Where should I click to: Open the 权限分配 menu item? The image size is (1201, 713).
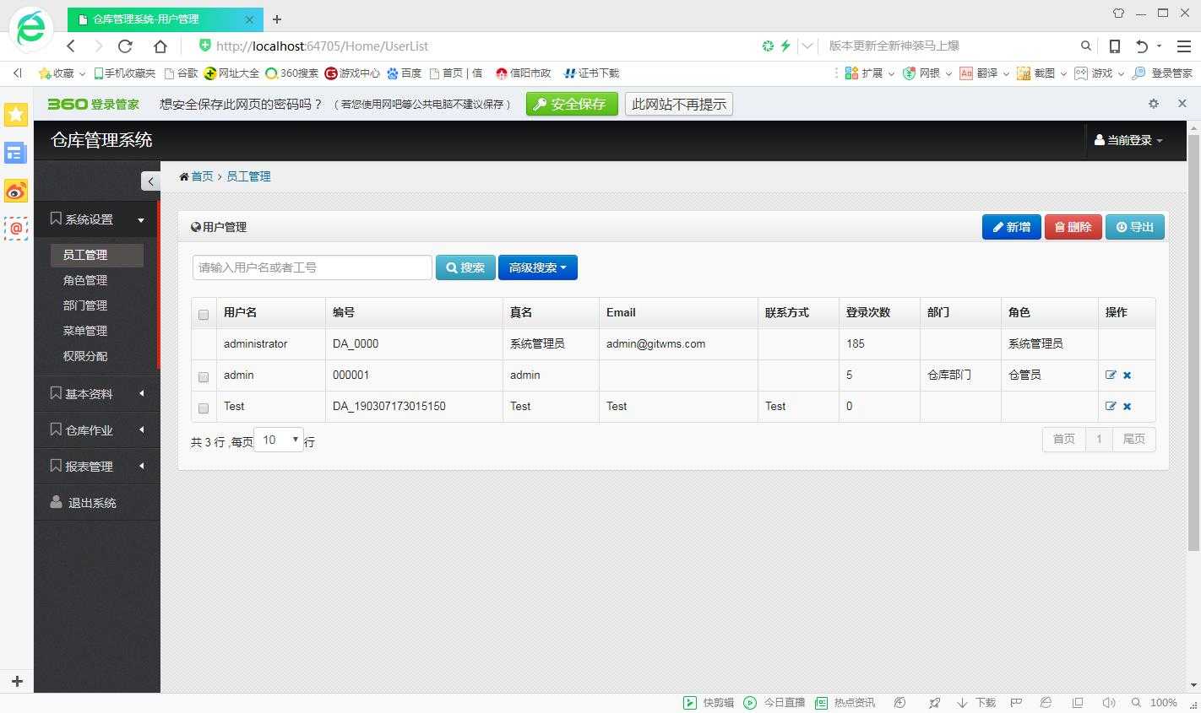[85, 356]
